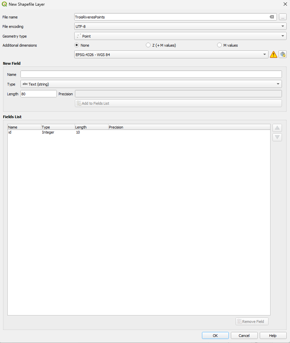This screenshot has height=343, width=290.
Task: Open the EPSG:4326 CRS dropdown
Action: (171, 54)
